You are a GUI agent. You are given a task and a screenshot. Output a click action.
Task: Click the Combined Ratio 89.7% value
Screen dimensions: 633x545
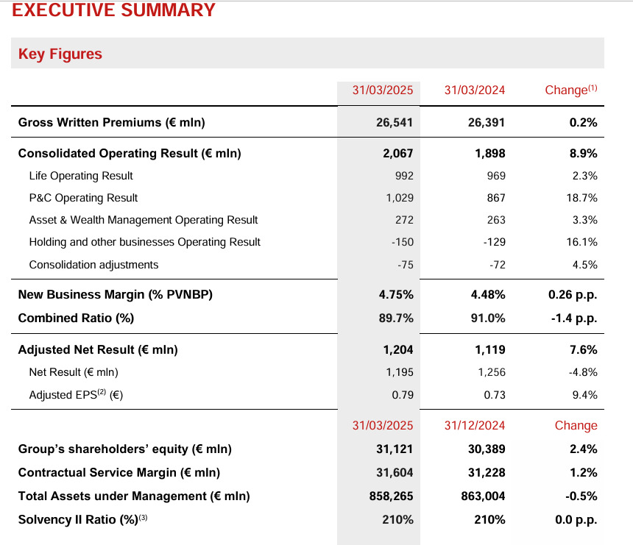click(395, 318)
